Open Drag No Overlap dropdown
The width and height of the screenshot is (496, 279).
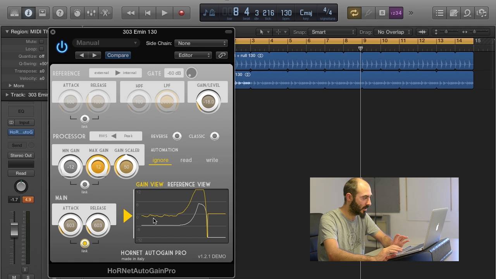[393, 32]
